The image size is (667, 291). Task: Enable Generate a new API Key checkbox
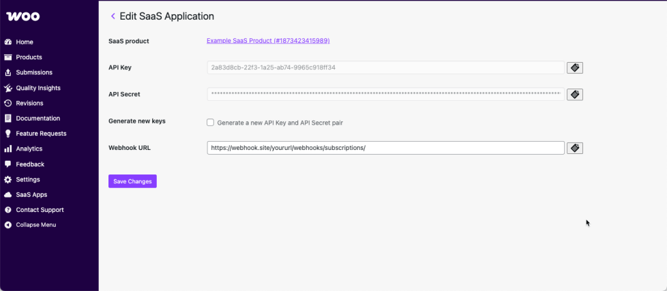coord(211,123)
